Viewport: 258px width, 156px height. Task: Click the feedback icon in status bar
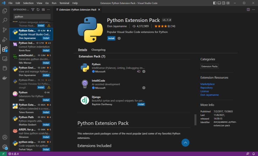248,154
